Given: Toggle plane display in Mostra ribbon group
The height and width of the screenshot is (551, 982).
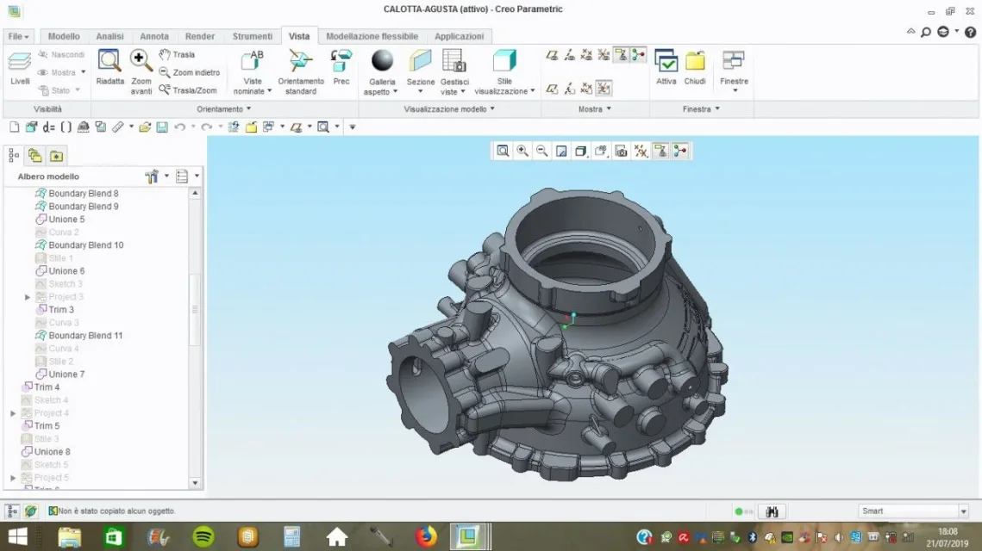Looking at the screenshot, I should point(552,55).
